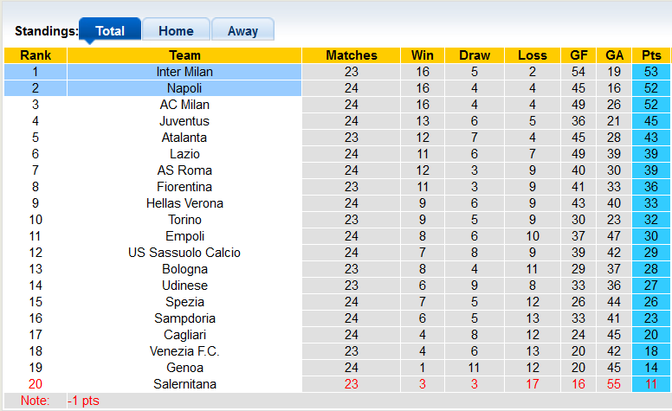672x411 pixels.
Task: Open Atalanta team entry
Action: 184,138
